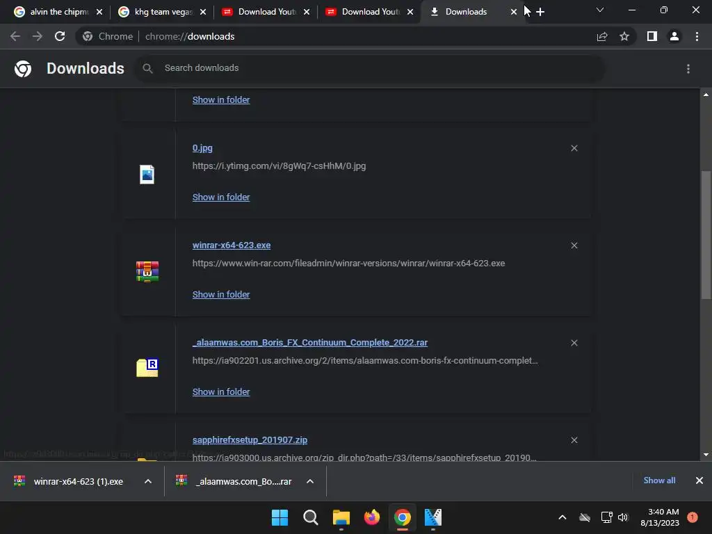This screenshot has width=712, height=534.
Task: Open the sapphirefxsetup_201907.zip link
Action: pyautogui.click(x=250, y=440)
